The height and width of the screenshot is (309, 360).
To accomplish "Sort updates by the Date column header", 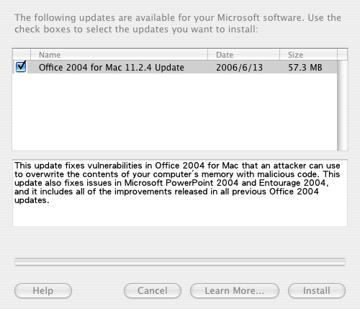I will pos(243,55).
